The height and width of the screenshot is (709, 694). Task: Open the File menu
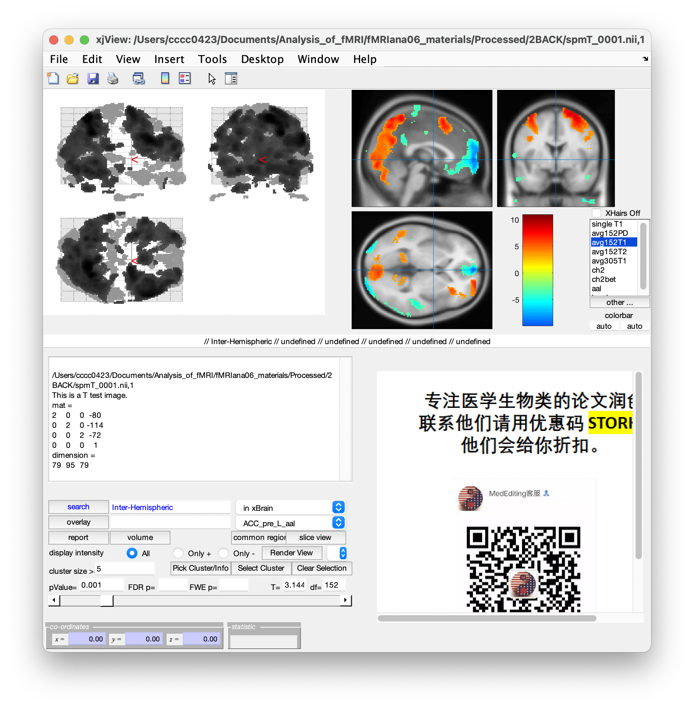point(59,59)
